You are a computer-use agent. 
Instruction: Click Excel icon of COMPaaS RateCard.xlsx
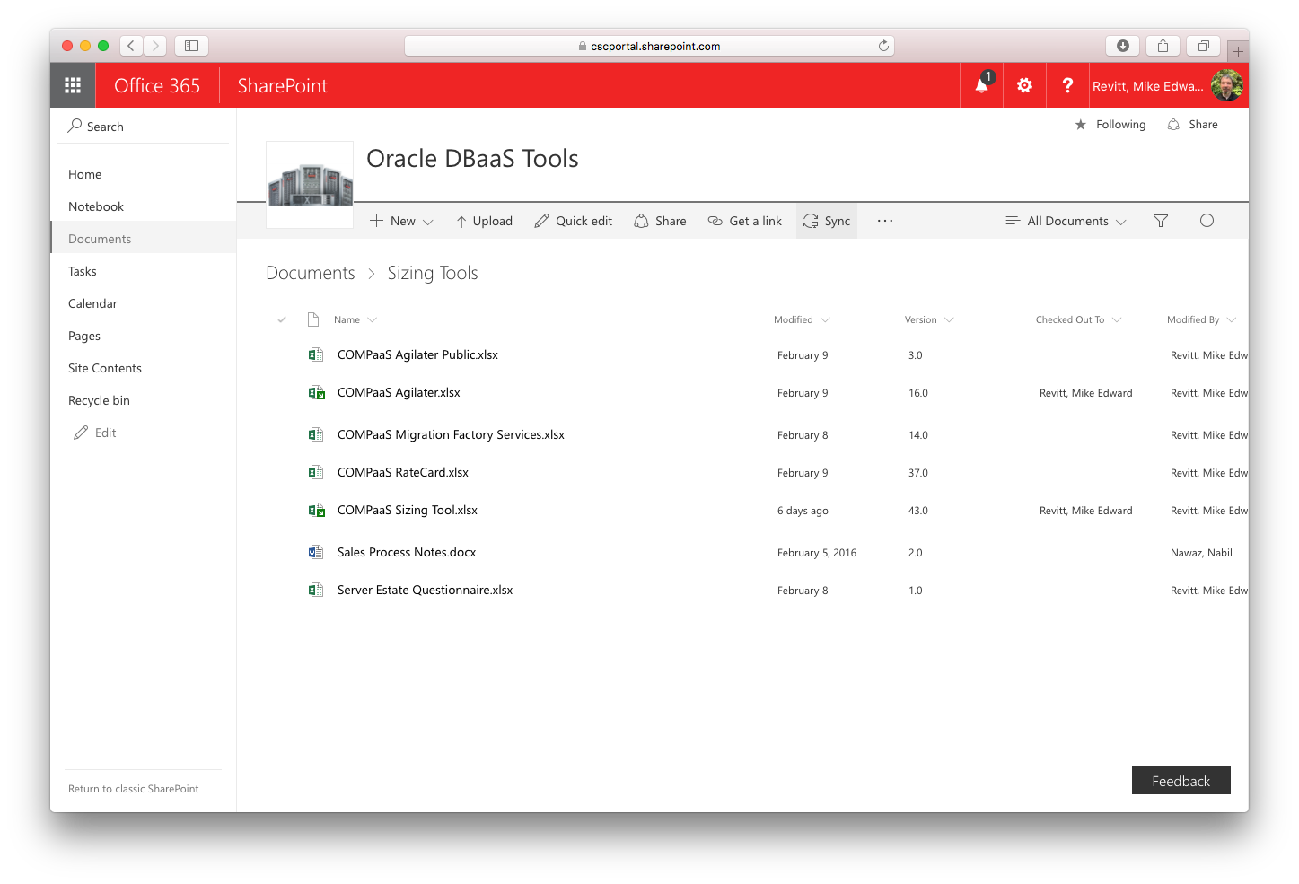(316, 473)
